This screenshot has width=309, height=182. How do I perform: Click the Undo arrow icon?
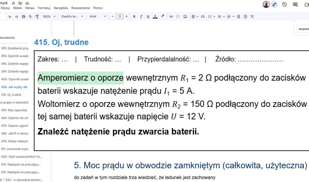pos(10,16)
